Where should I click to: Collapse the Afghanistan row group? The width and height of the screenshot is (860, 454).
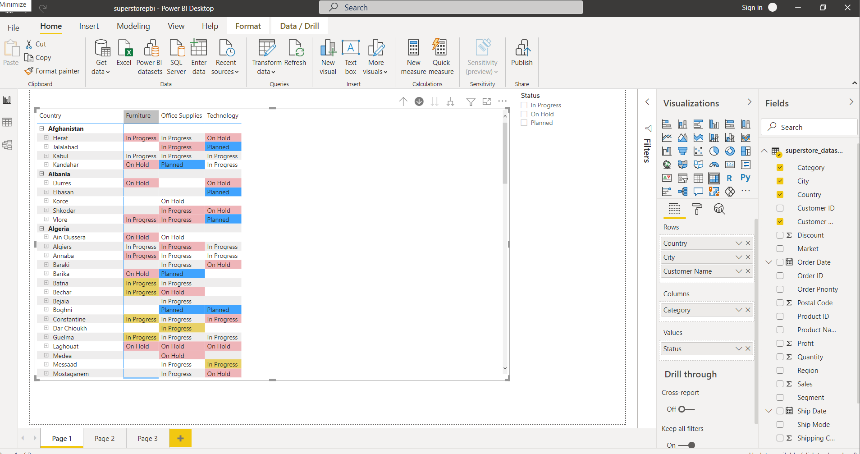click(x=41, y=128)
